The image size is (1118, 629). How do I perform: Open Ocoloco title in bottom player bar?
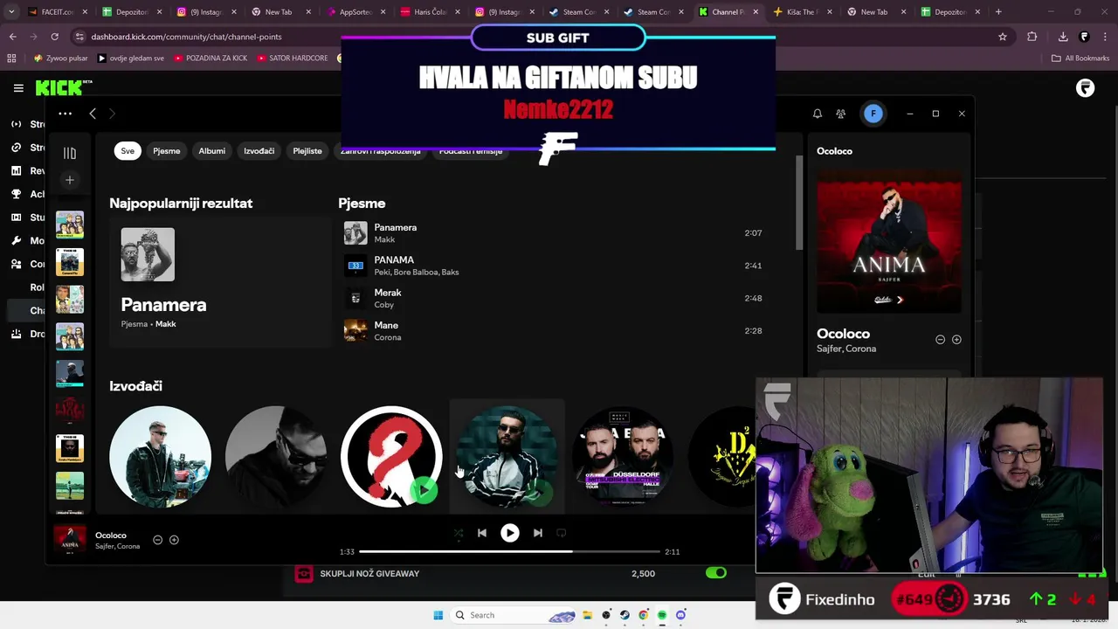(111, 536)
